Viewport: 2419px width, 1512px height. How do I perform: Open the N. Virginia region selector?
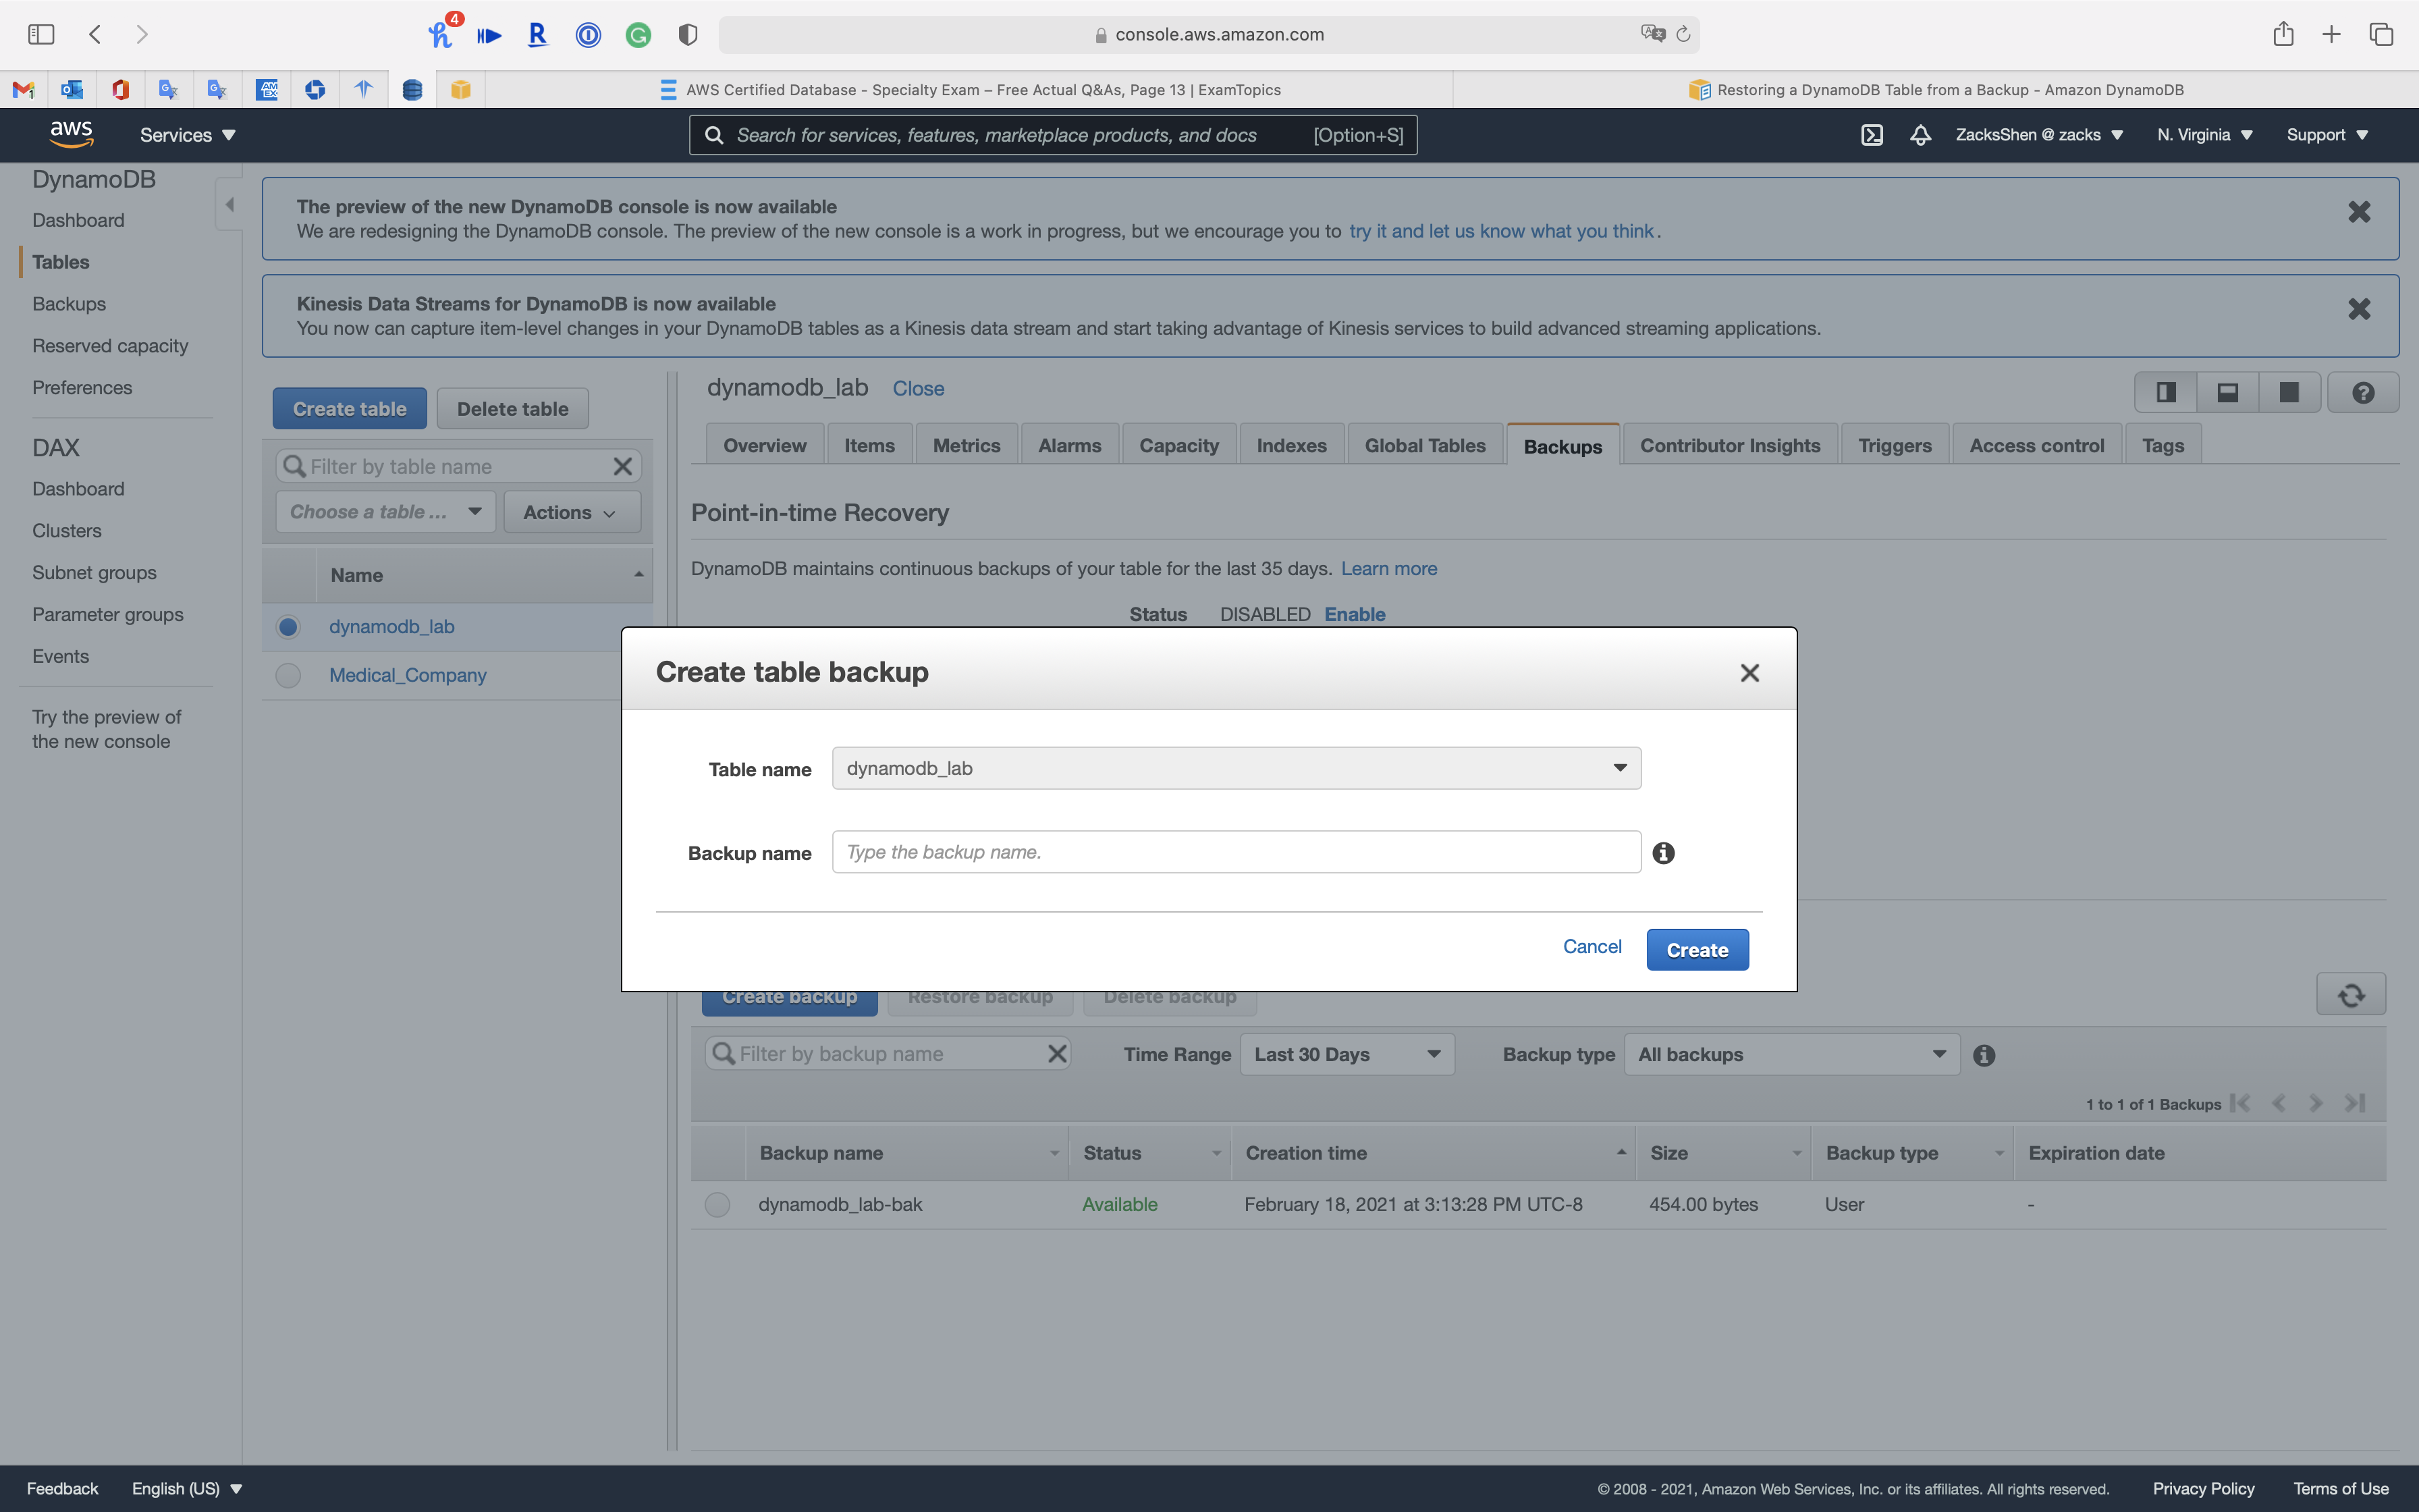[x=2204, y=135]
